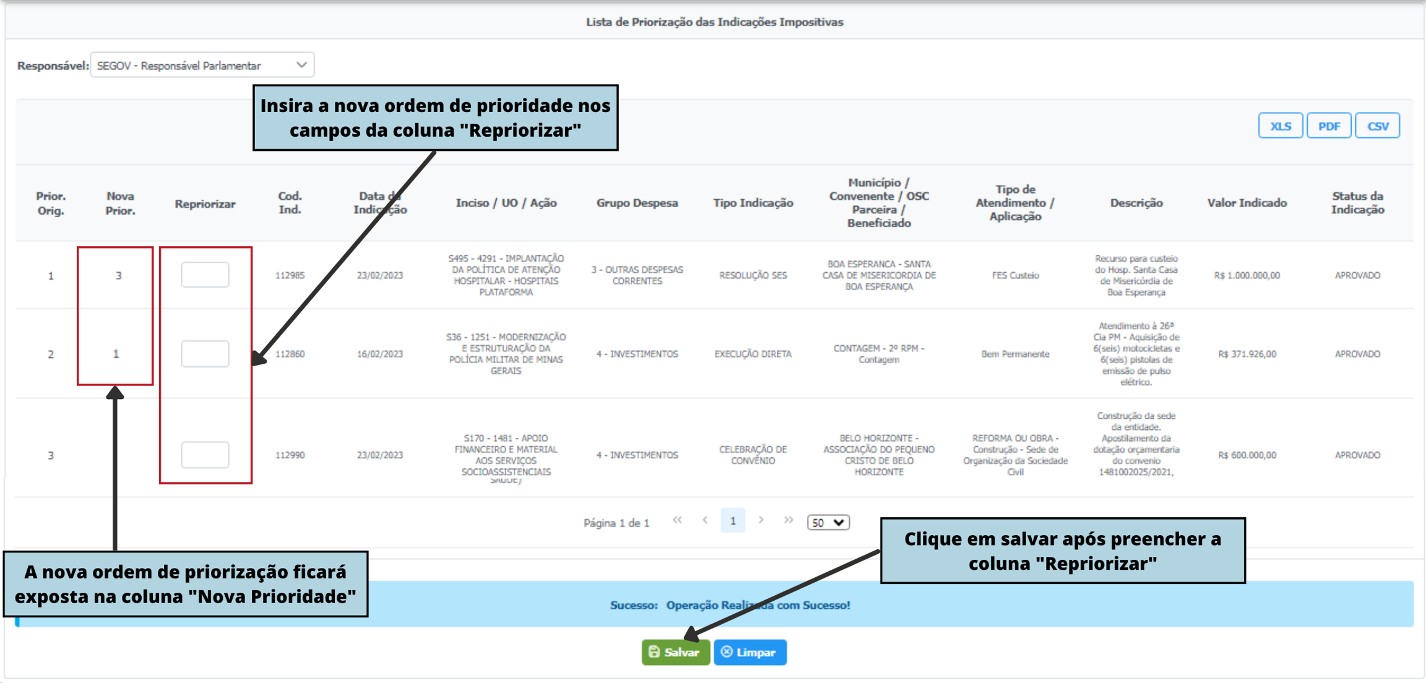Go to first page pagination icon
This screenshot has height=683, width=1426.
678,521
